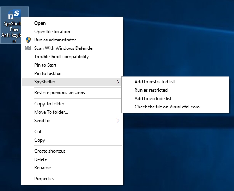Select Pin to taskbar
Image resolution: width=234 pixels, height=191 pixels.
click(72, 73)
